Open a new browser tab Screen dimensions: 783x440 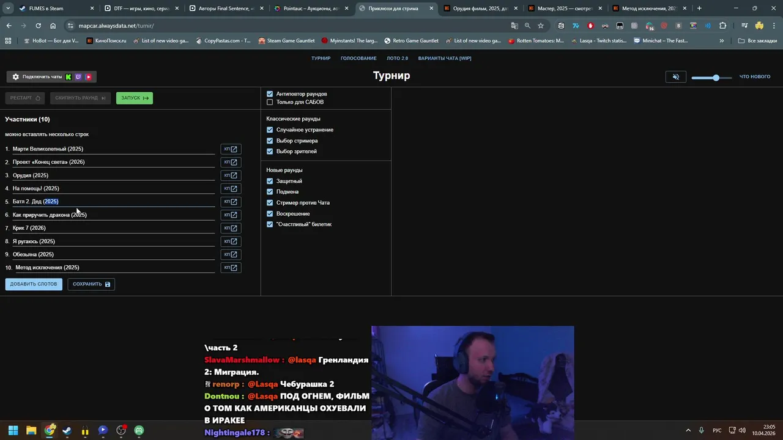699,9
